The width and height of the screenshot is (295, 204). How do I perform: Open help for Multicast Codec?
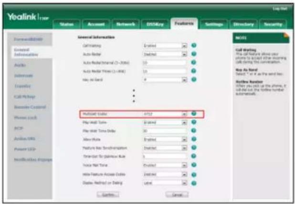coord(194,113)
